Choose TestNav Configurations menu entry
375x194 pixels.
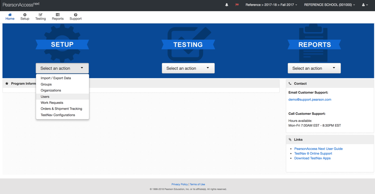[x=58, y=115]
